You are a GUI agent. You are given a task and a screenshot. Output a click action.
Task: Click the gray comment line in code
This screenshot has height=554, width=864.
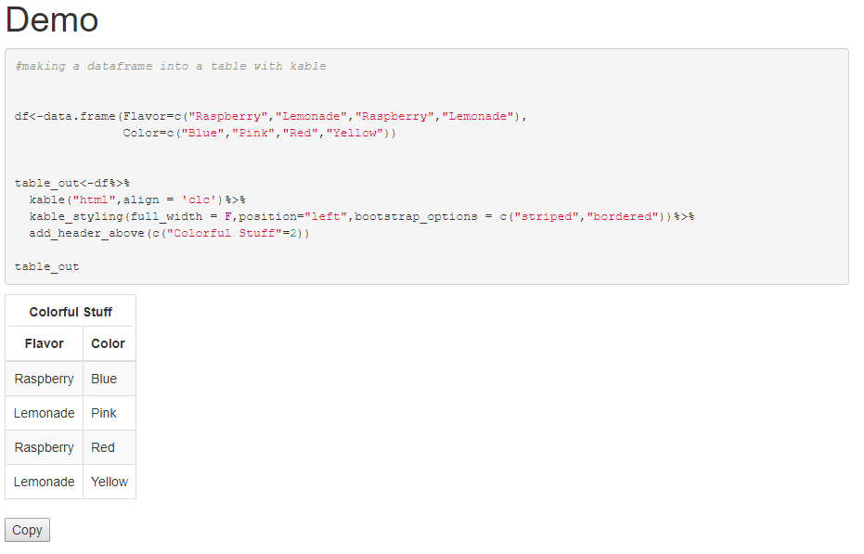(x=171, y=66)
